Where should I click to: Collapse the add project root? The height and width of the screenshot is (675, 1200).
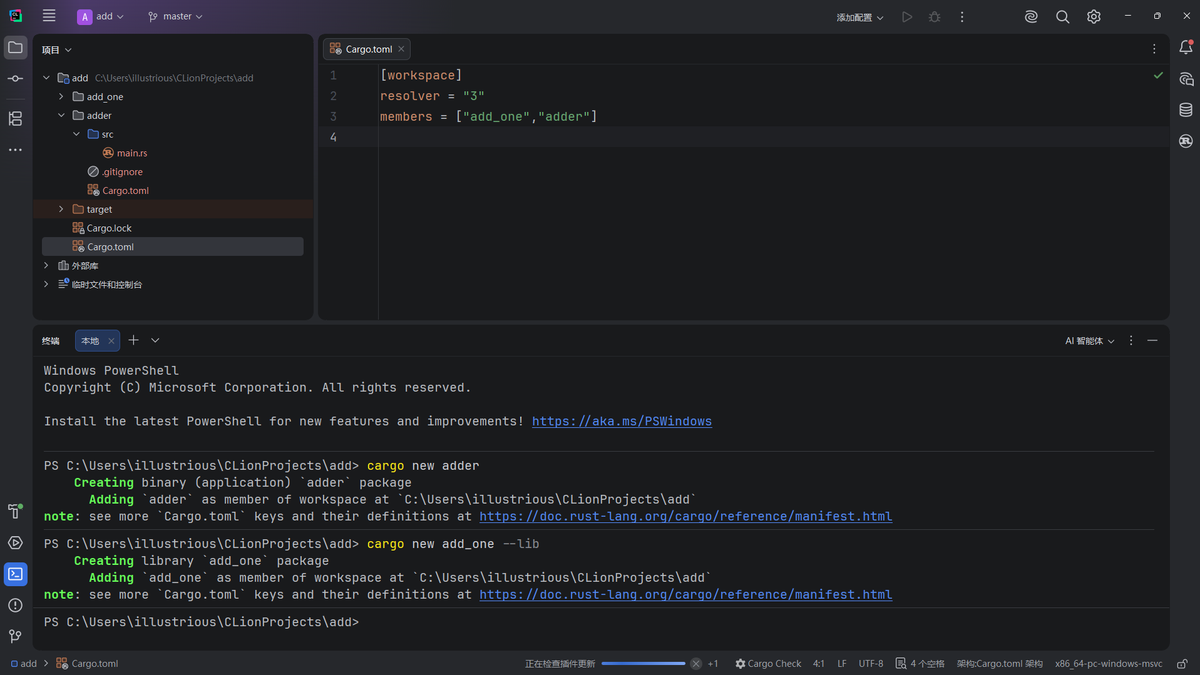(x=46, y=78)
